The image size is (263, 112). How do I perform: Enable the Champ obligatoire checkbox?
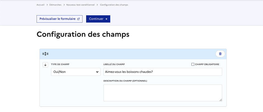pyautogui.click(x=193, y=64)
